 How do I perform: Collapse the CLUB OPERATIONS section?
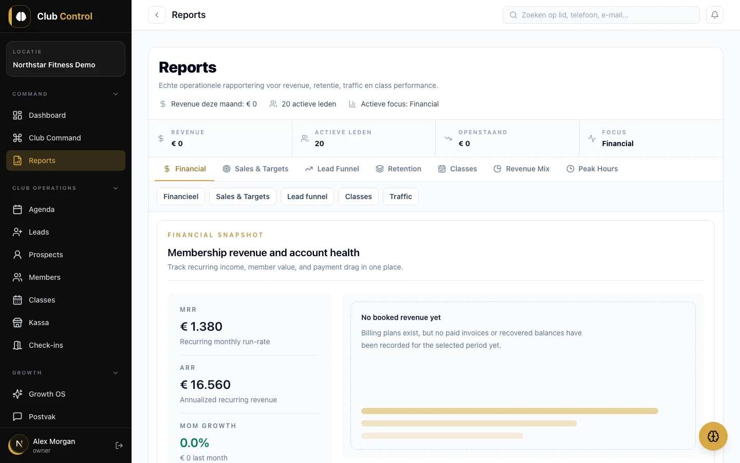[66, 188]
